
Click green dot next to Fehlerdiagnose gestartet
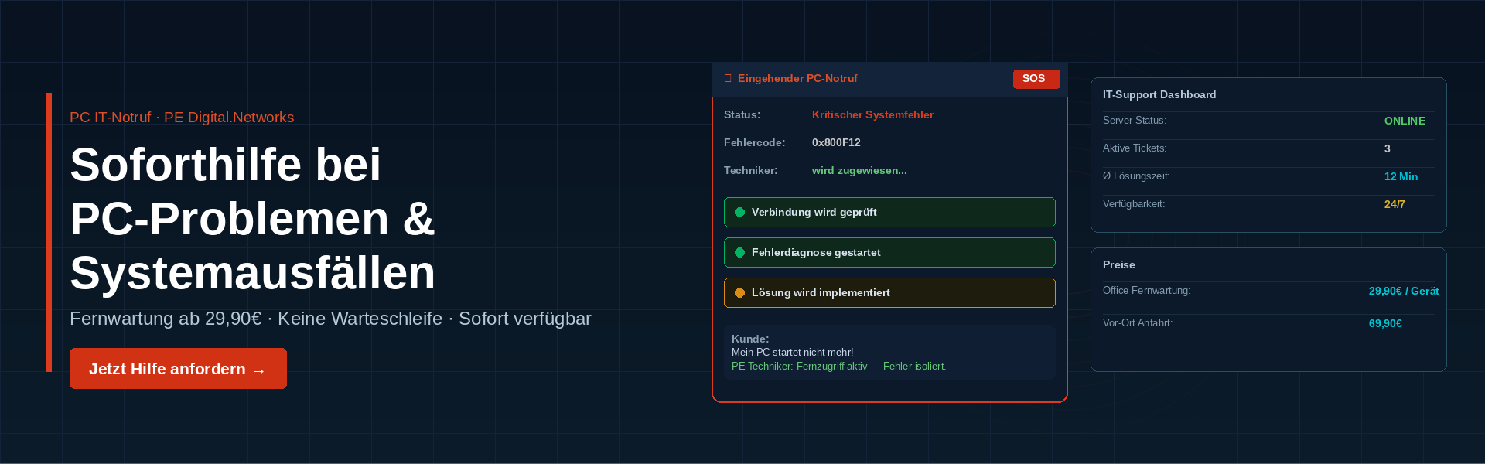point(739,253)
